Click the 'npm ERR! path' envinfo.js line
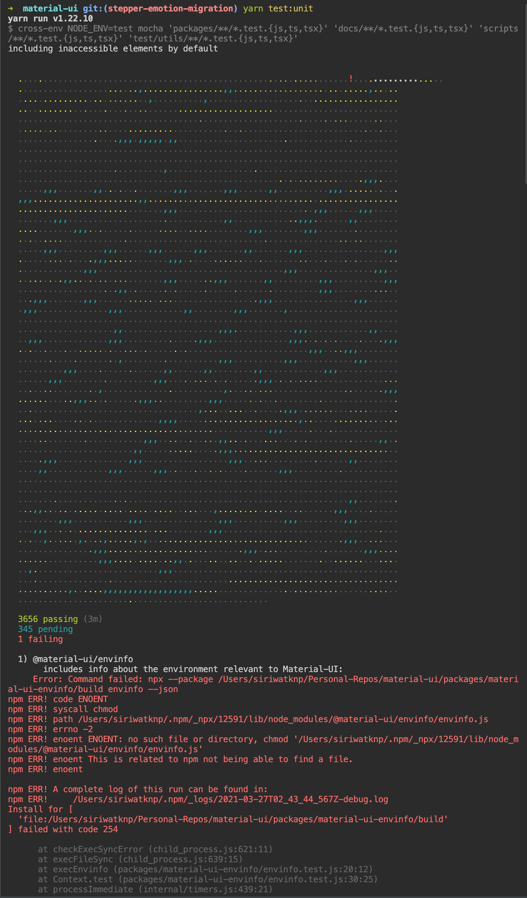 click(x=248, y=719)
